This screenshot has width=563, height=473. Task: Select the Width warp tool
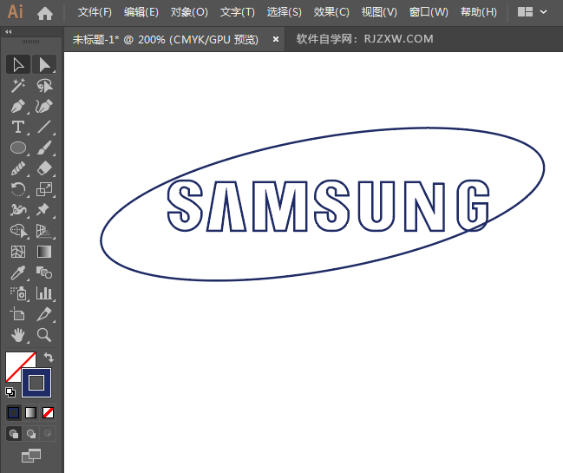[x=18, y=210]
